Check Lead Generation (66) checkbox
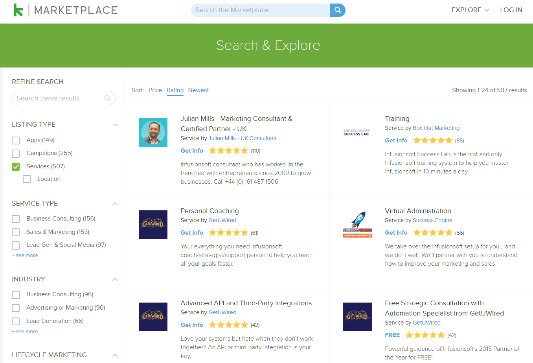This screenshot has width=533, height=363. (16, 321)
